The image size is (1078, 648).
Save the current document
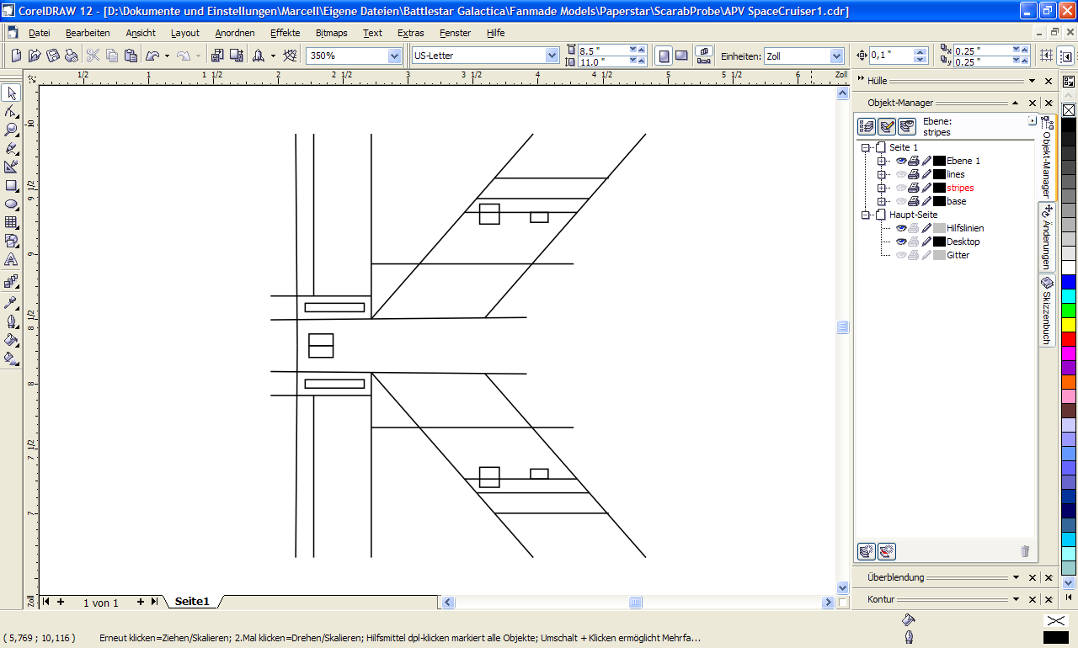[53, 56]
